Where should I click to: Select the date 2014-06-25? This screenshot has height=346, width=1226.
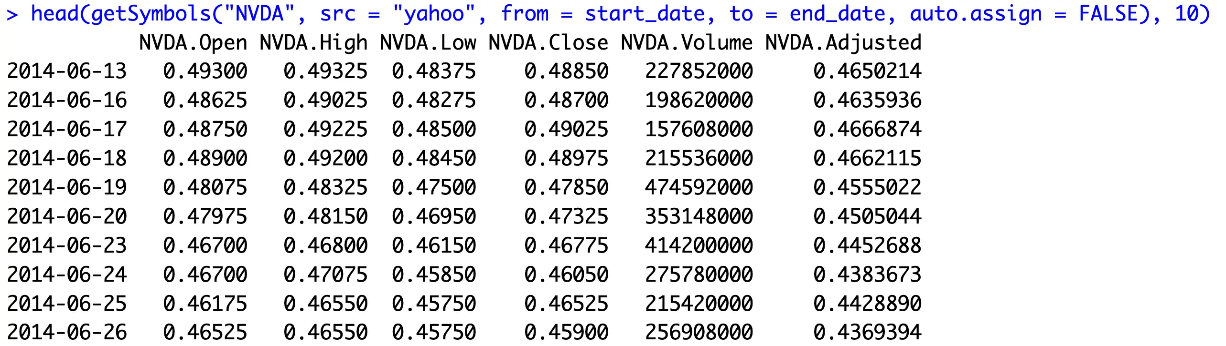(x=67, y=304)
